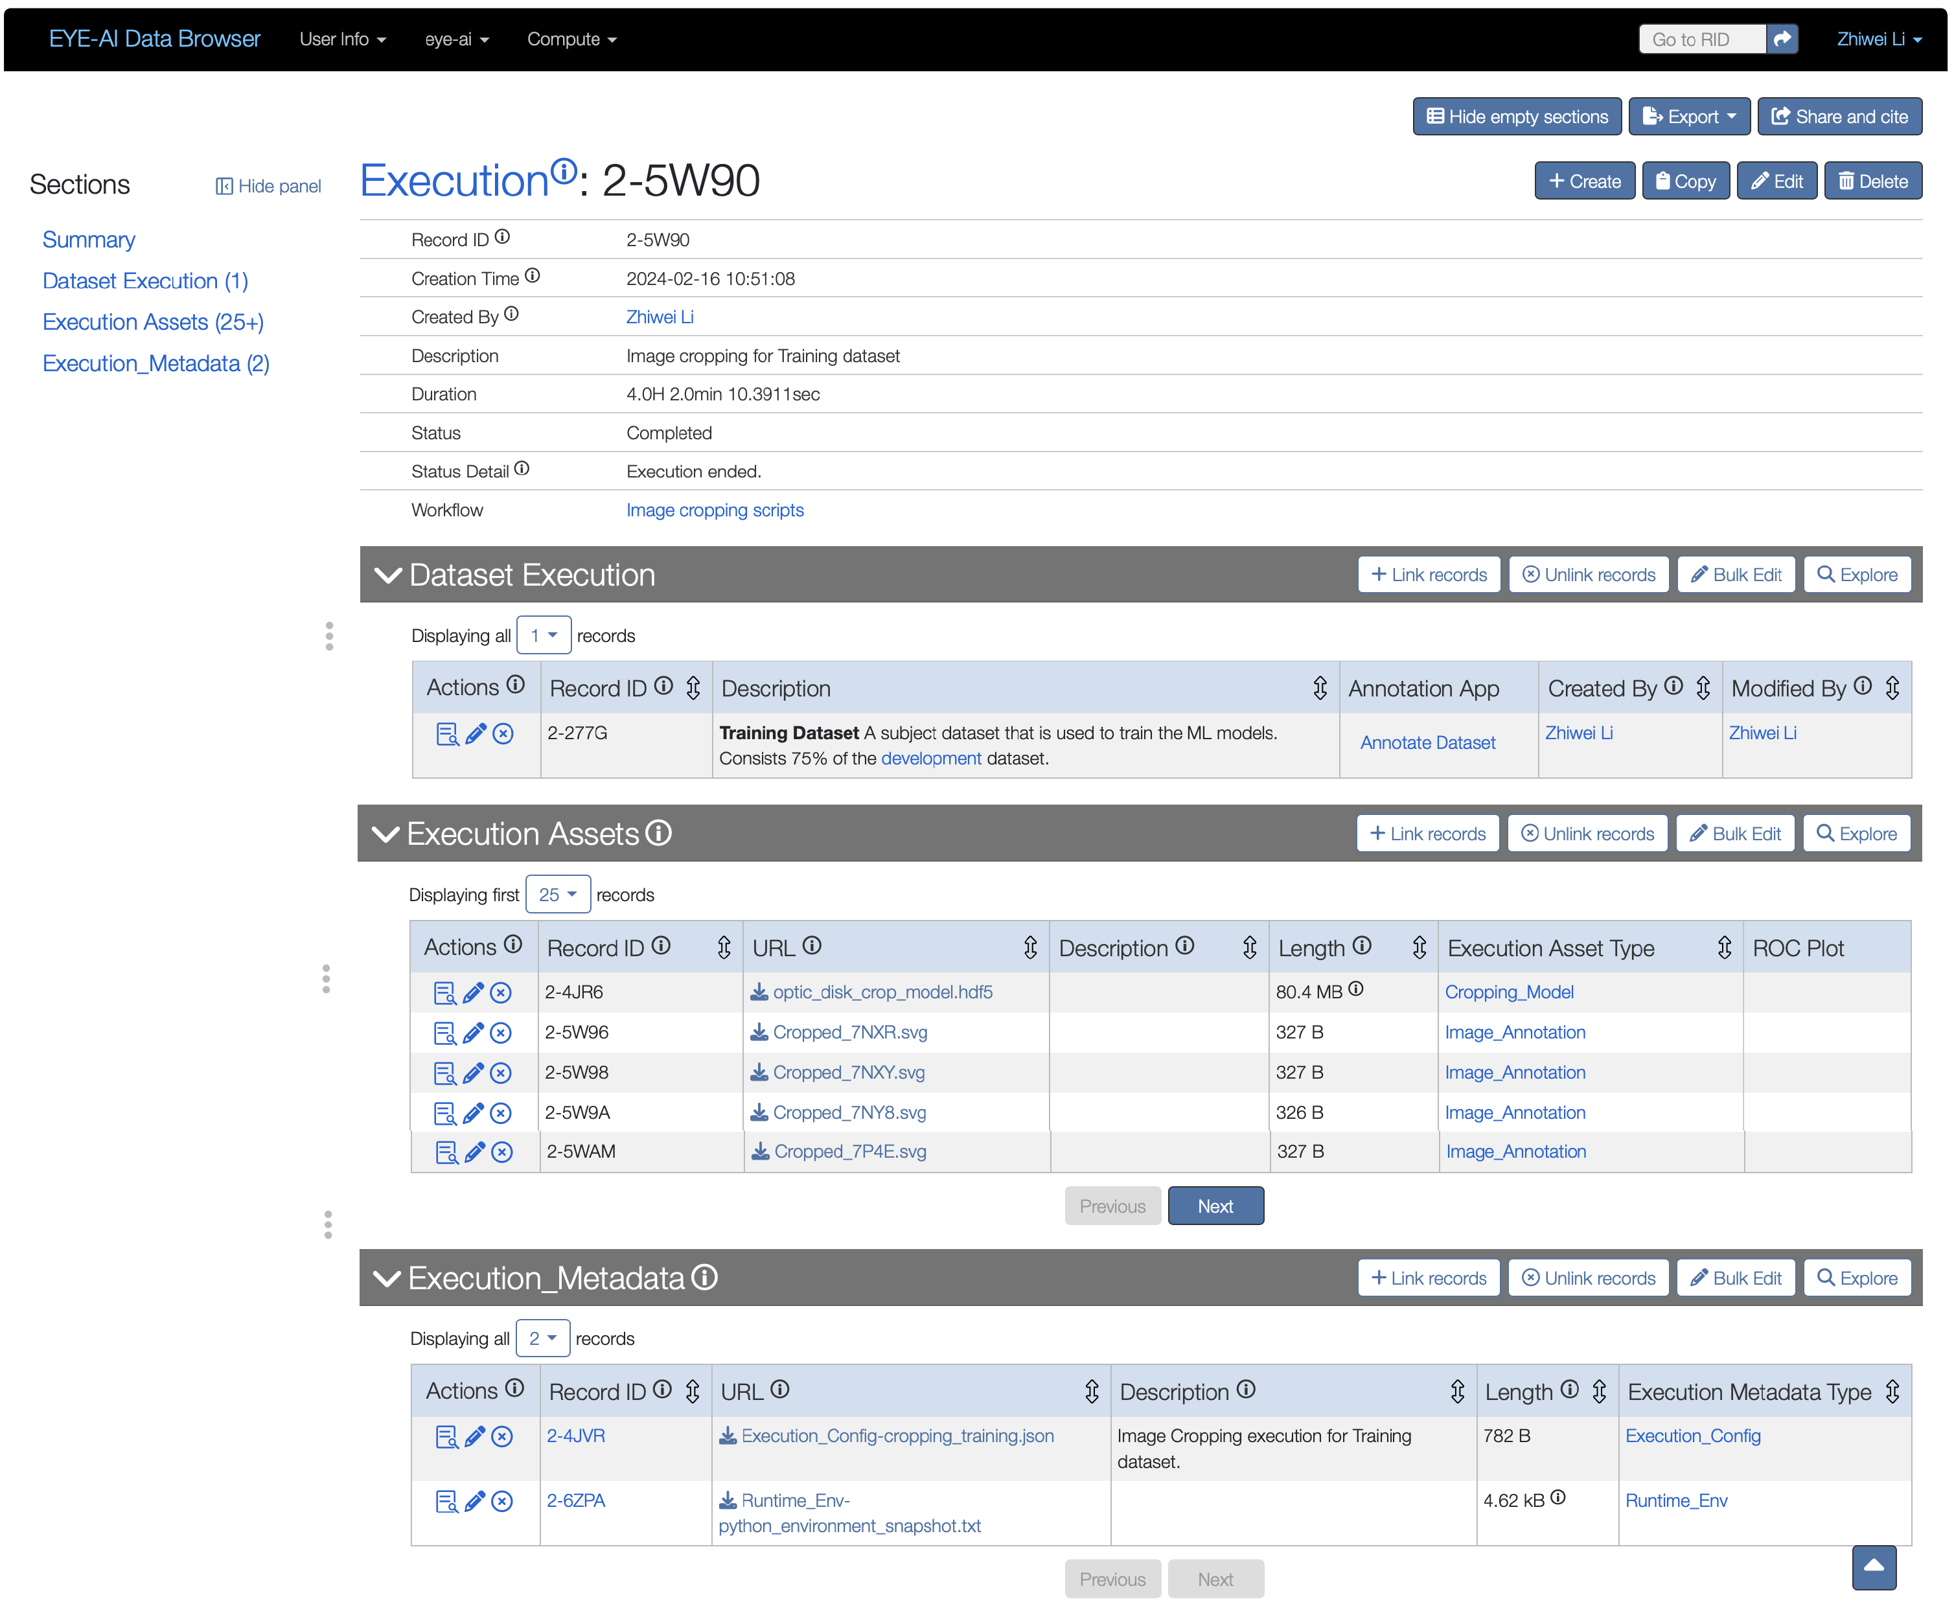Open the User Info menu
This screenshot has height=1606, width=1954.
[342, 39]
